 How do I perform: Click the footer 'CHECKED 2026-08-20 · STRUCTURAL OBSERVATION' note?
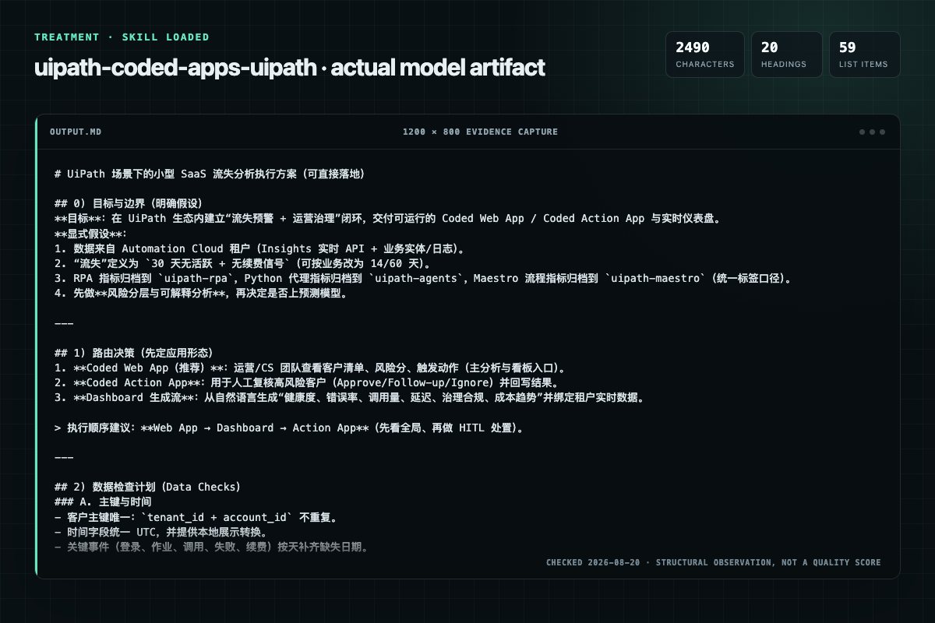(x=713, y=562)
